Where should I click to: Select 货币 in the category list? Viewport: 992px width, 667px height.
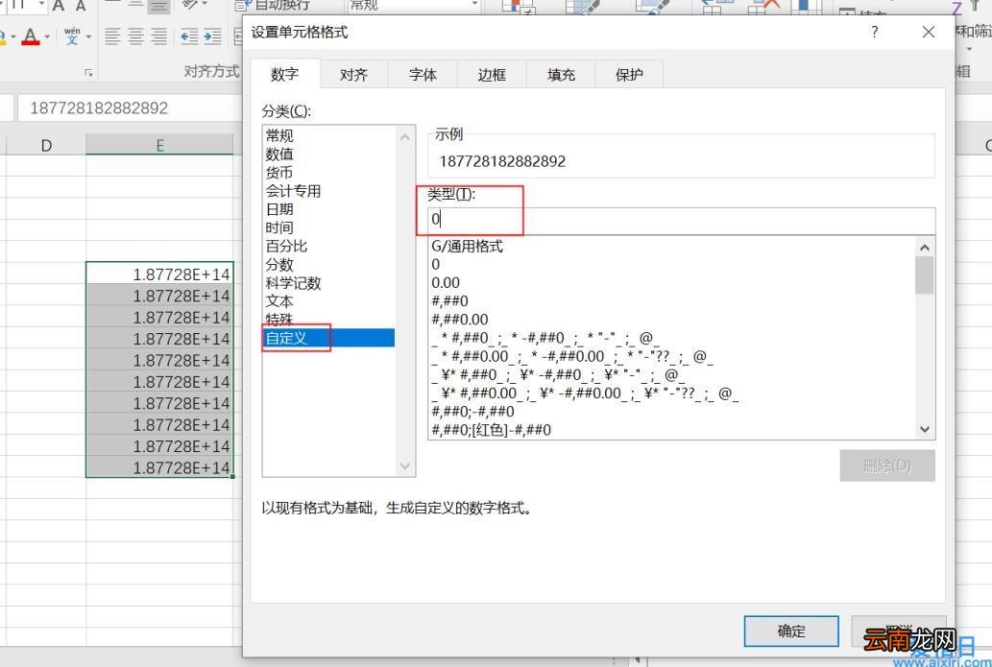(279, 172)
